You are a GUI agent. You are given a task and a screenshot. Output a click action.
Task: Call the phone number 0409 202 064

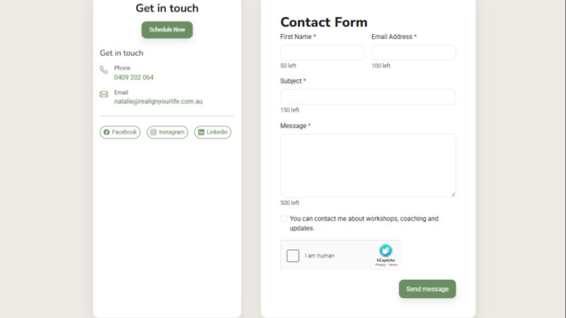coord(134,78)
